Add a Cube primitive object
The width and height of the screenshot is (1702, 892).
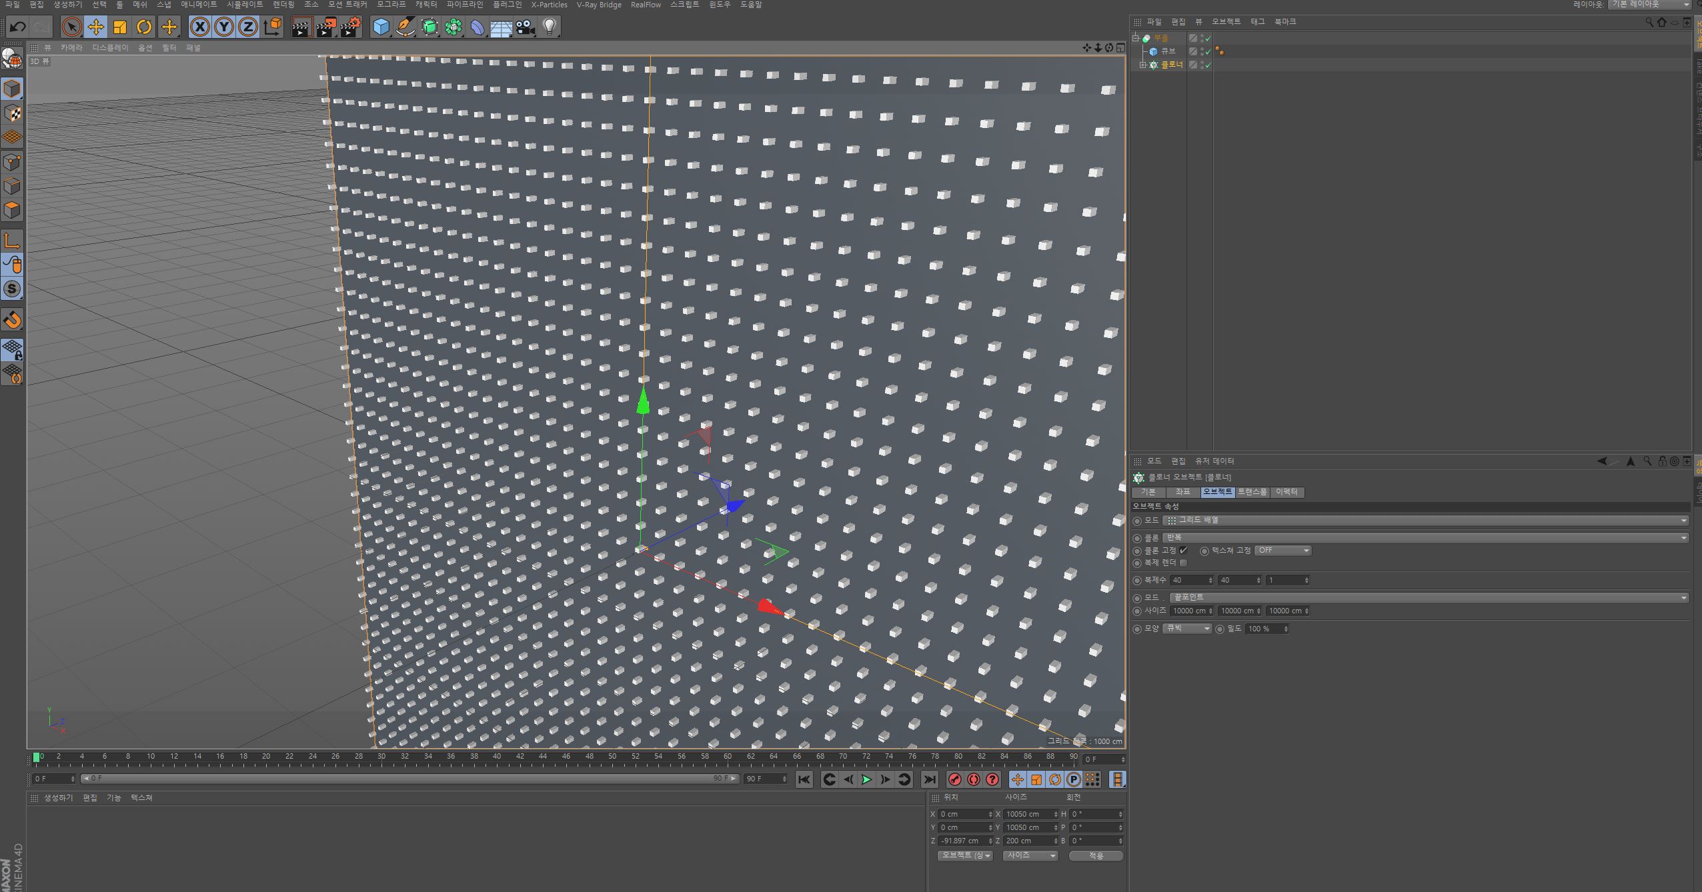pos(381,27)
